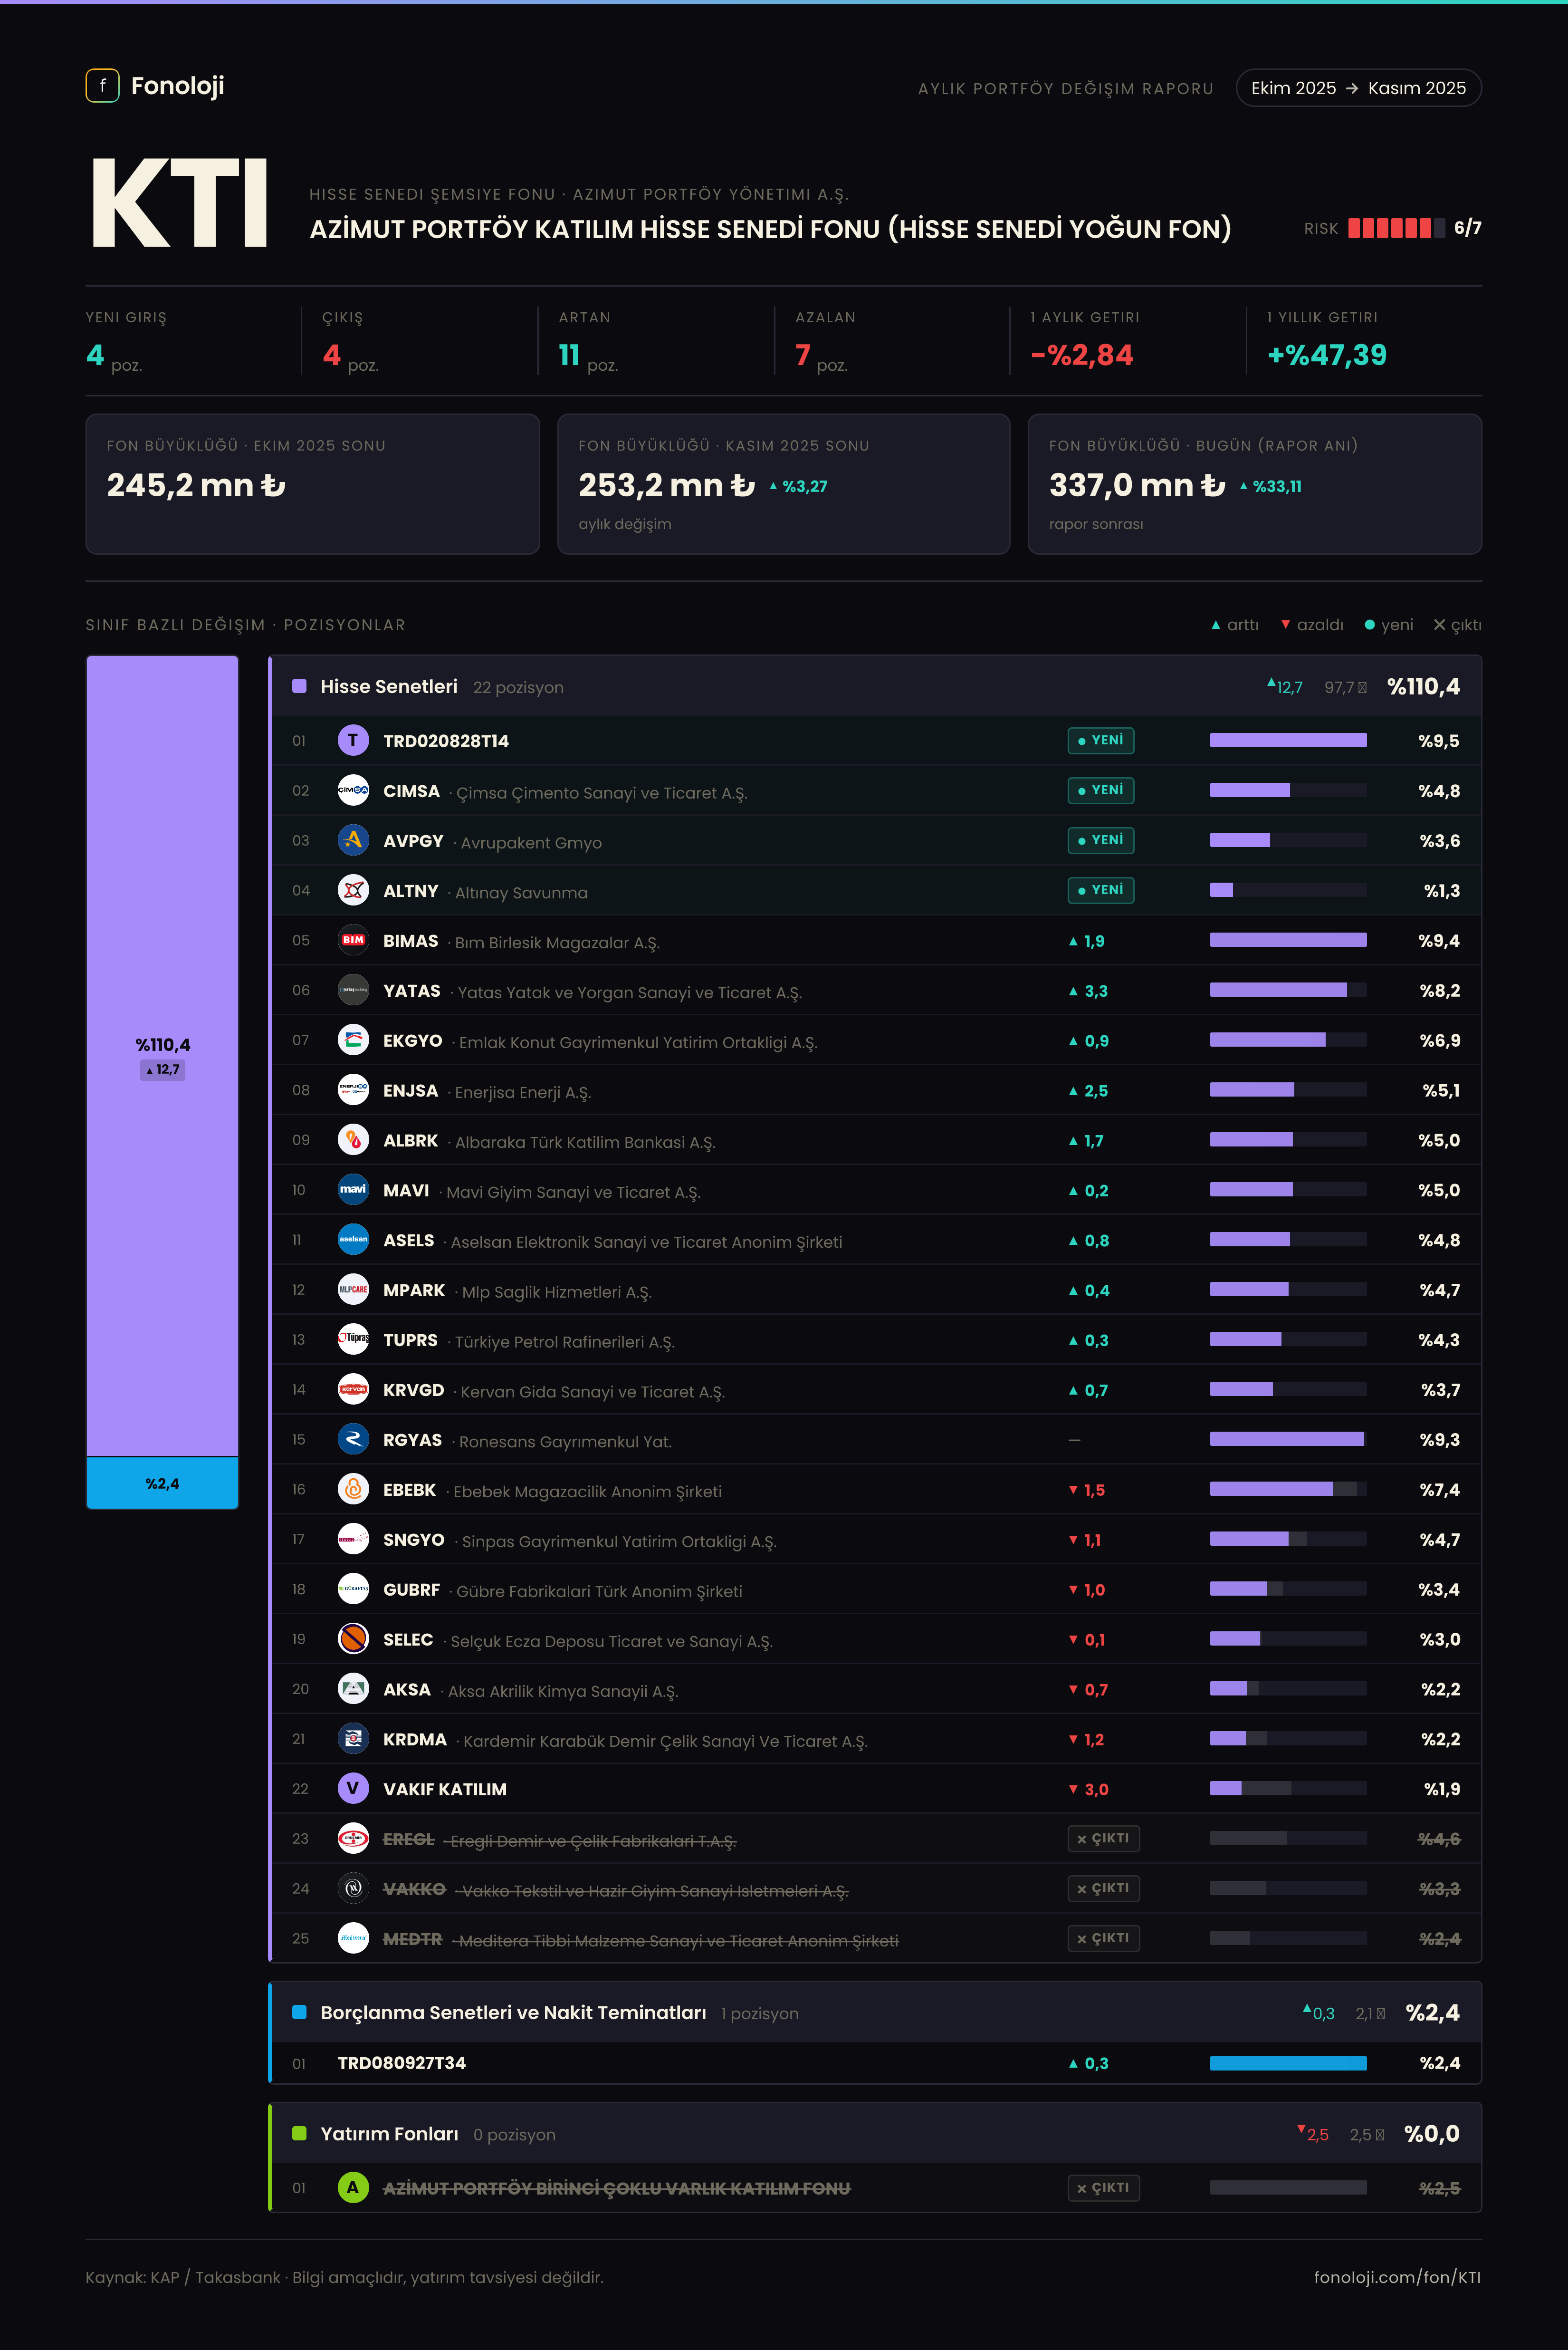Click the YATAS company logo

(x=353, y=991)
